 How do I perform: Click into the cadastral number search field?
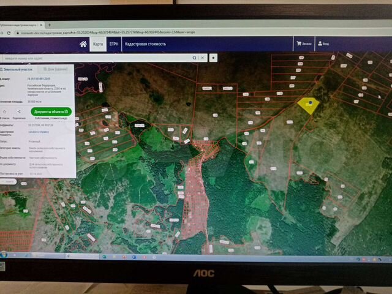click(92, 57)
